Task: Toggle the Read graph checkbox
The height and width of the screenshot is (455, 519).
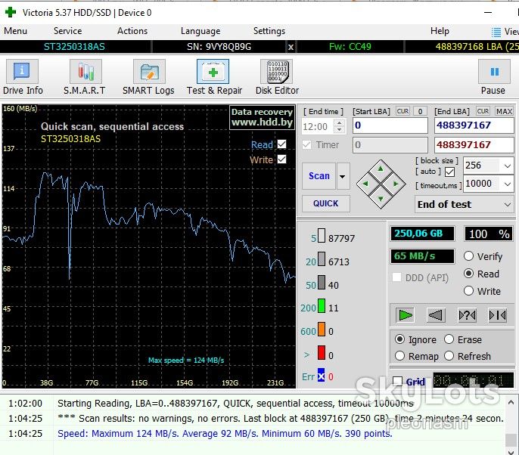Action: pyautogui.click(x=281, y=144)
